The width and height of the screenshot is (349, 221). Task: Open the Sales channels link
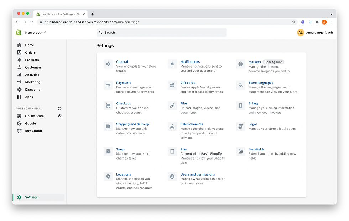click(x=192, y=124)
